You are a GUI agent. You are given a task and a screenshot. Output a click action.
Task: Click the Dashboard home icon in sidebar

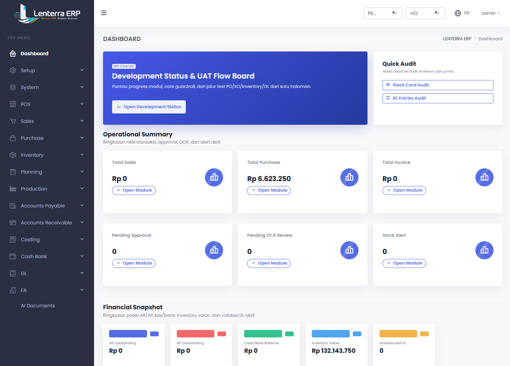click(13, 53)
